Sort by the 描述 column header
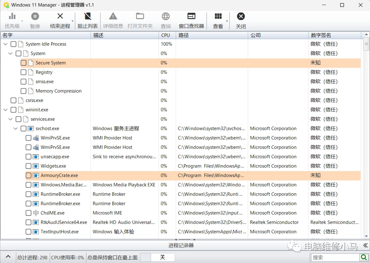The height and width of the screenshot is (263, 370). click(x=125, y=35)
